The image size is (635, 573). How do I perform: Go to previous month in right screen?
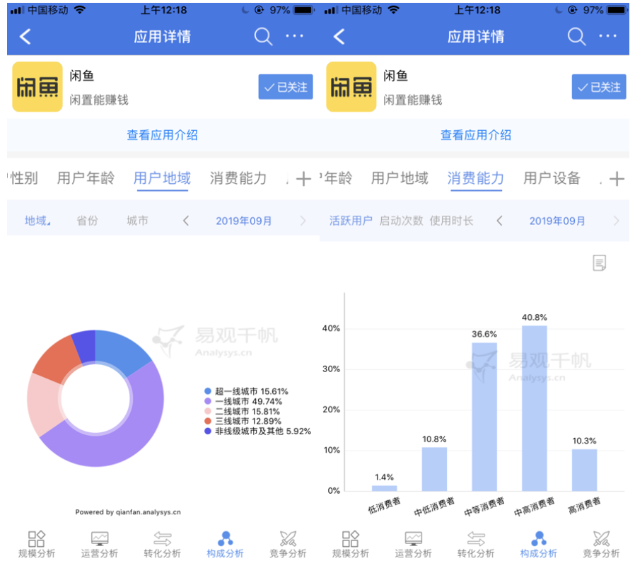click(x=499, y=221)
